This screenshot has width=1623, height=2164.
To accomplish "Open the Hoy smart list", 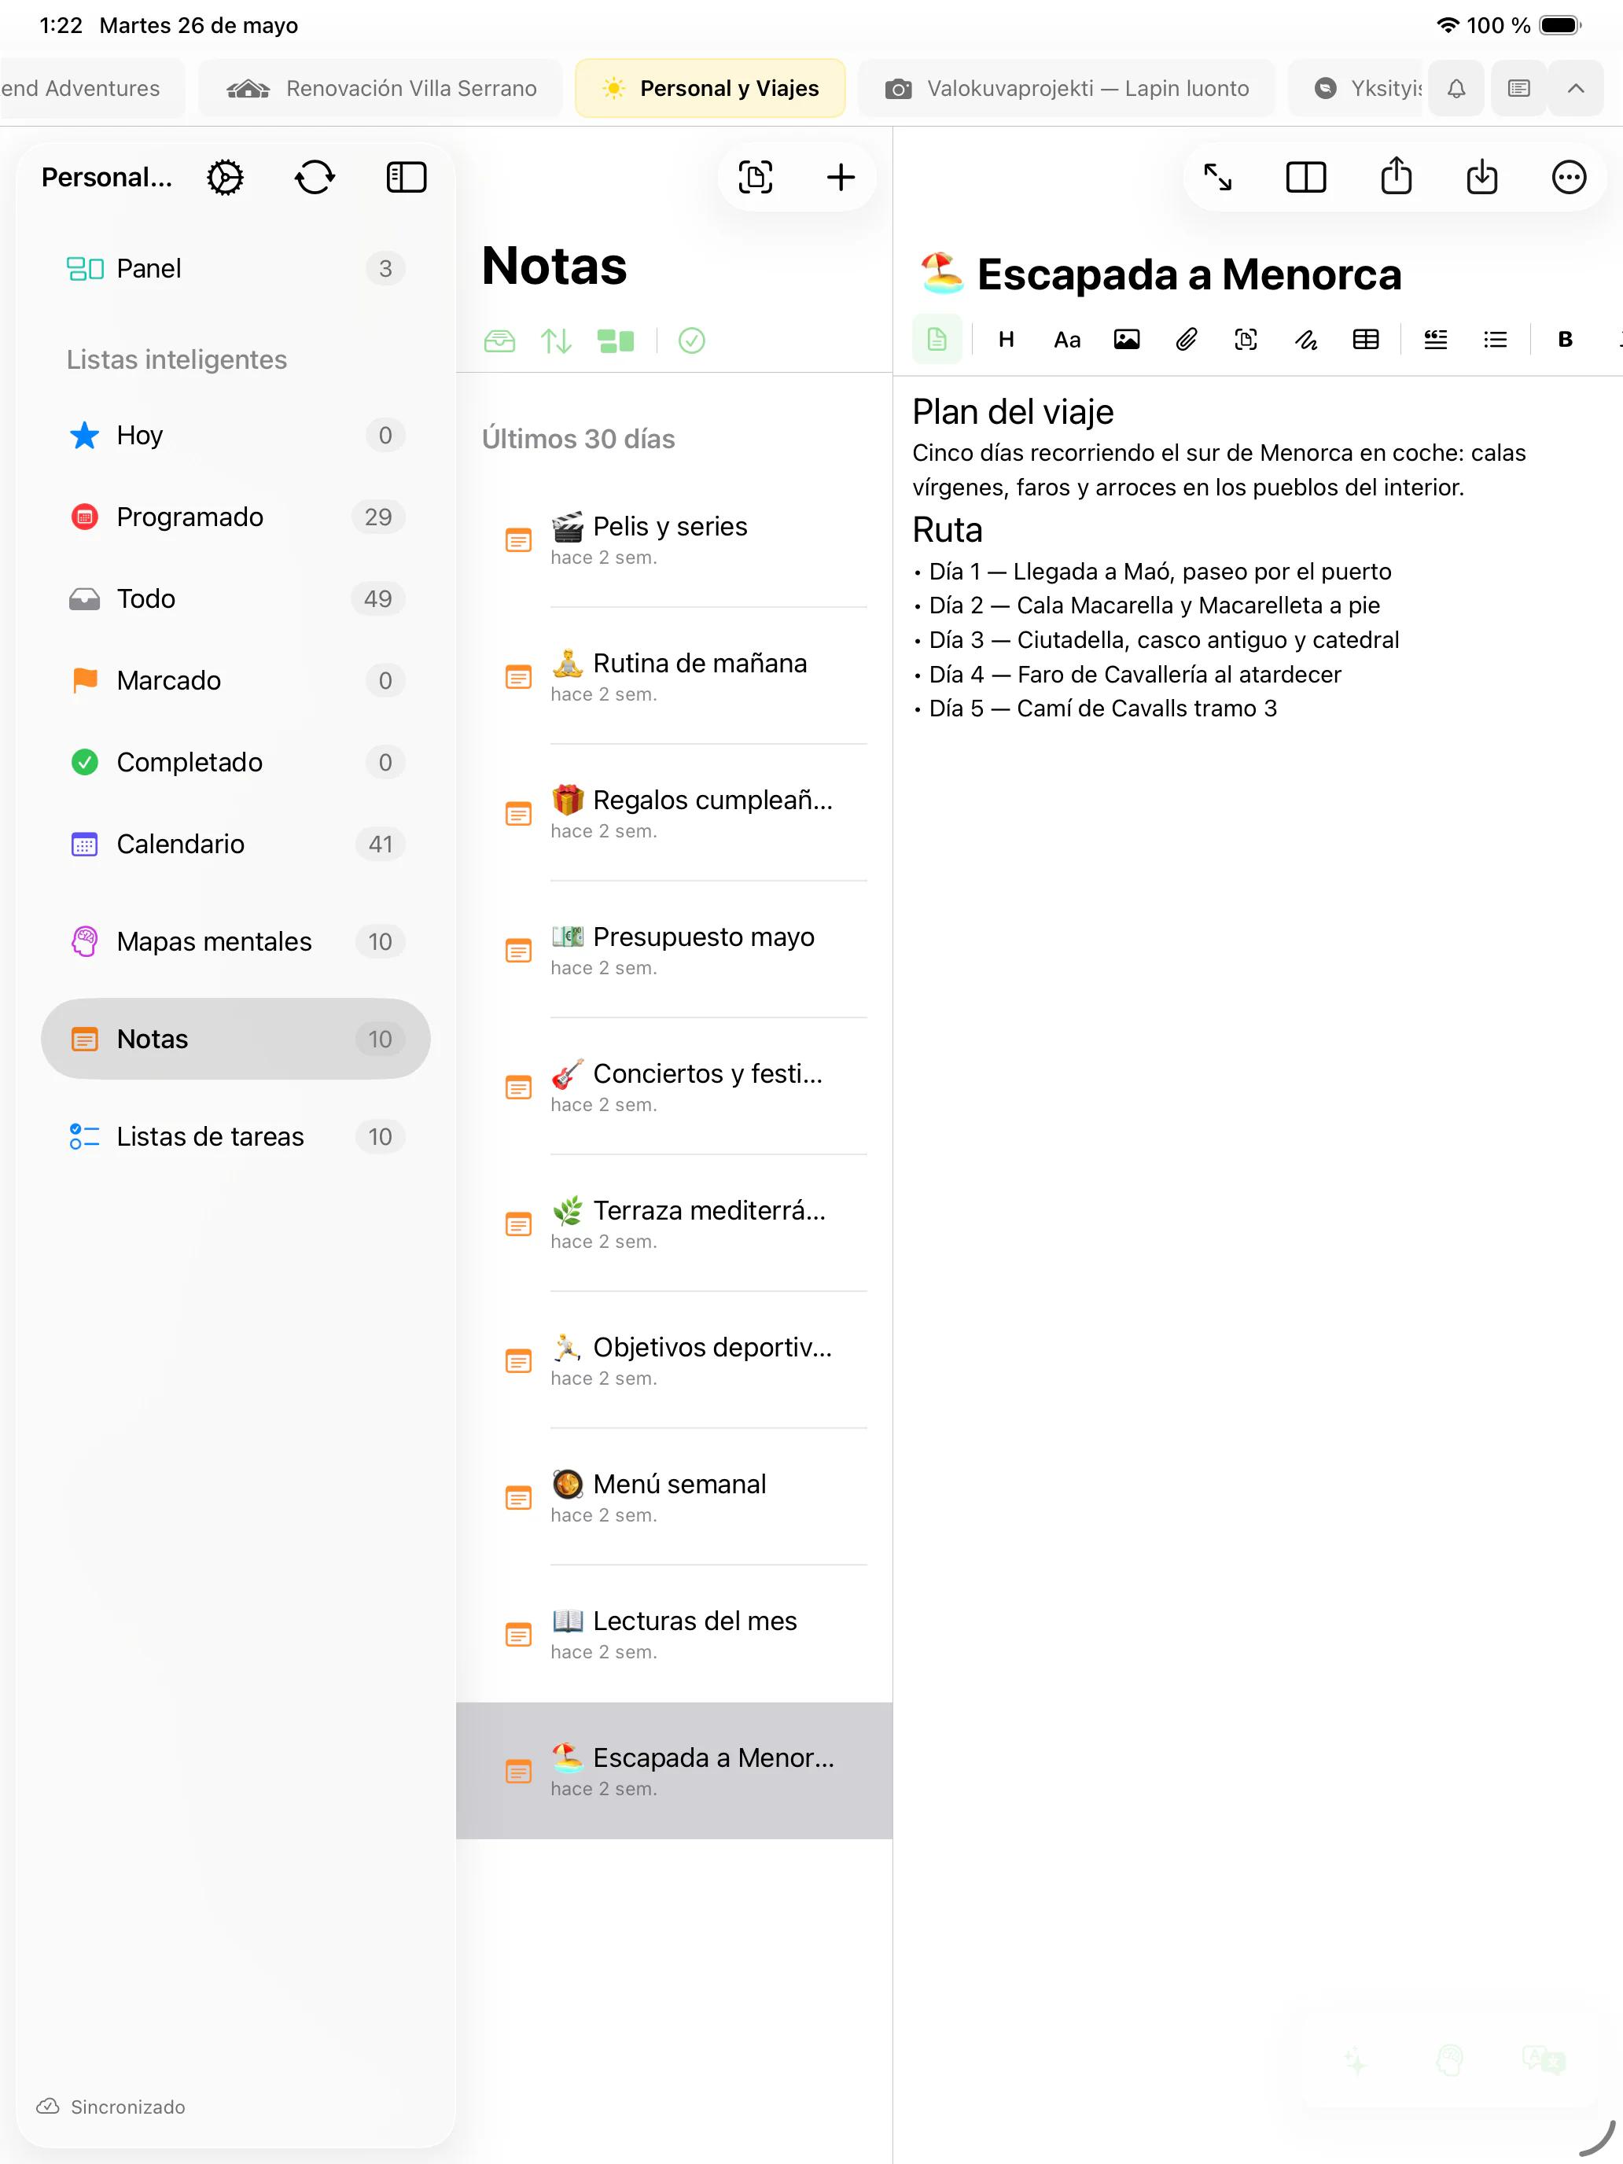I will 235,436.
